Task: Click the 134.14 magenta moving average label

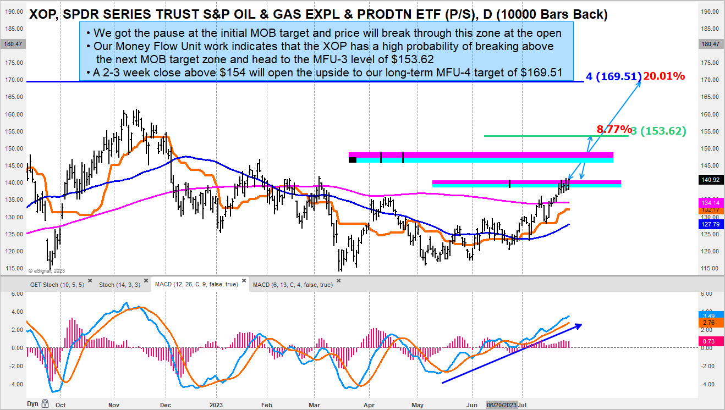Action: click(710, 203)
